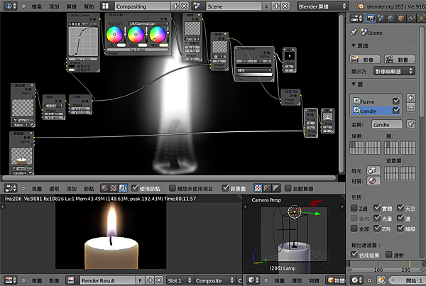Toggle the 使用節點 checkbox
This screenshot has width=426, height=286.
[135, 188]
